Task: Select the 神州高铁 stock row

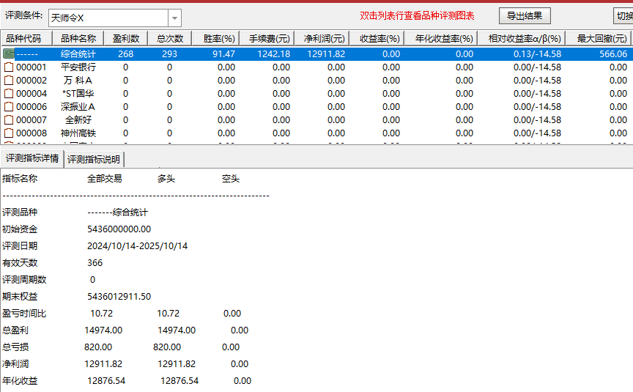Action: click(78, 133)
